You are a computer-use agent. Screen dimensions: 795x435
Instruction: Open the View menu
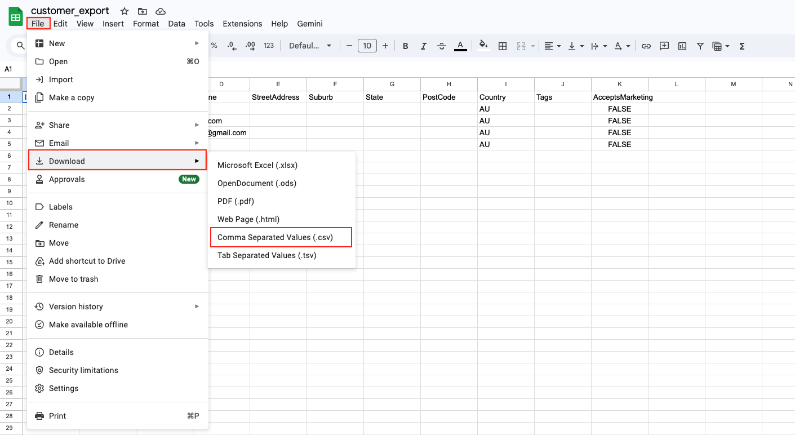pyautogui.click(x=85, y=24)
